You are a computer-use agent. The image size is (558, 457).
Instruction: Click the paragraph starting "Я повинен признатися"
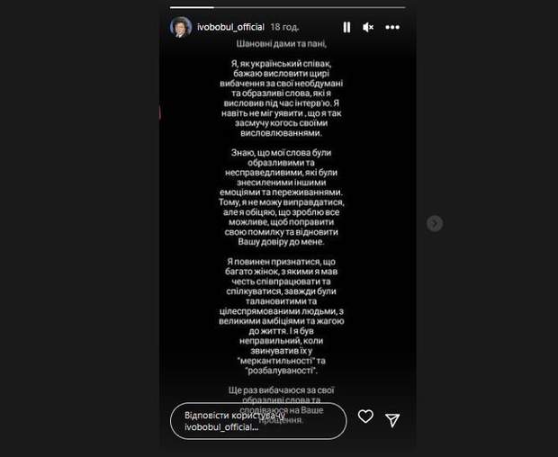pyautogui.click(x=281, y=316)
